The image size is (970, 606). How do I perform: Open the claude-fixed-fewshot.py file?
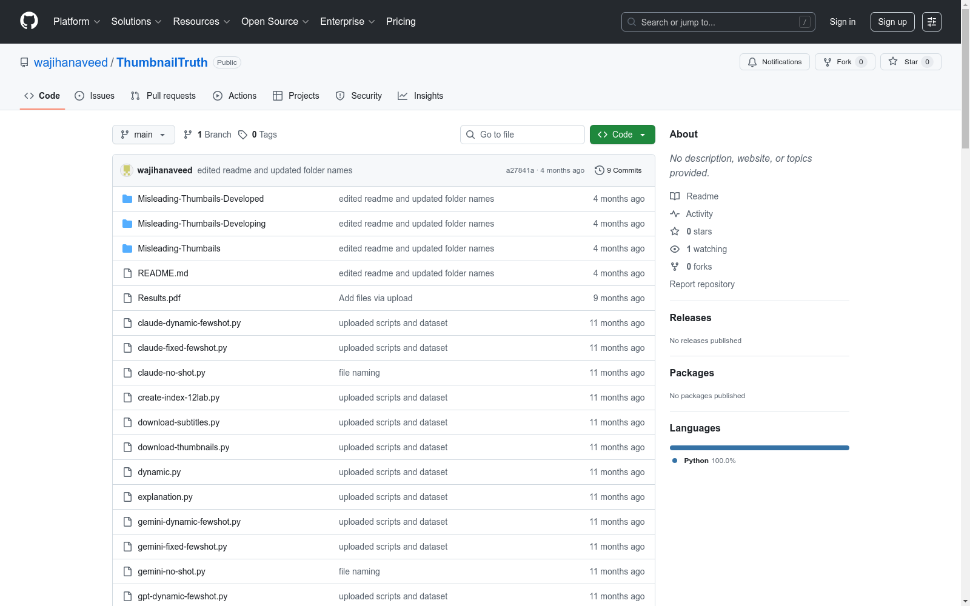click(182, 348)
